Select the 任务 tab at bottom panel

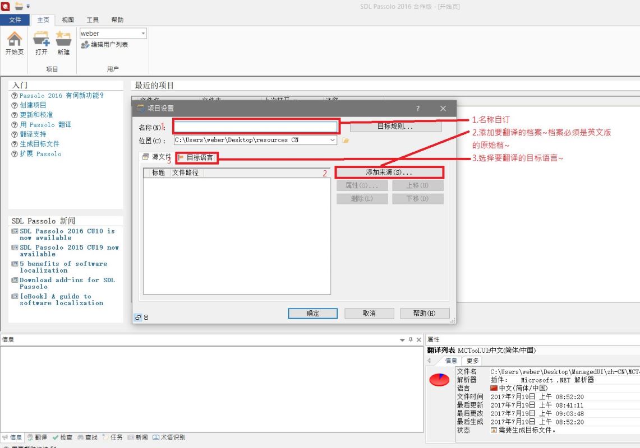[113, 437]
